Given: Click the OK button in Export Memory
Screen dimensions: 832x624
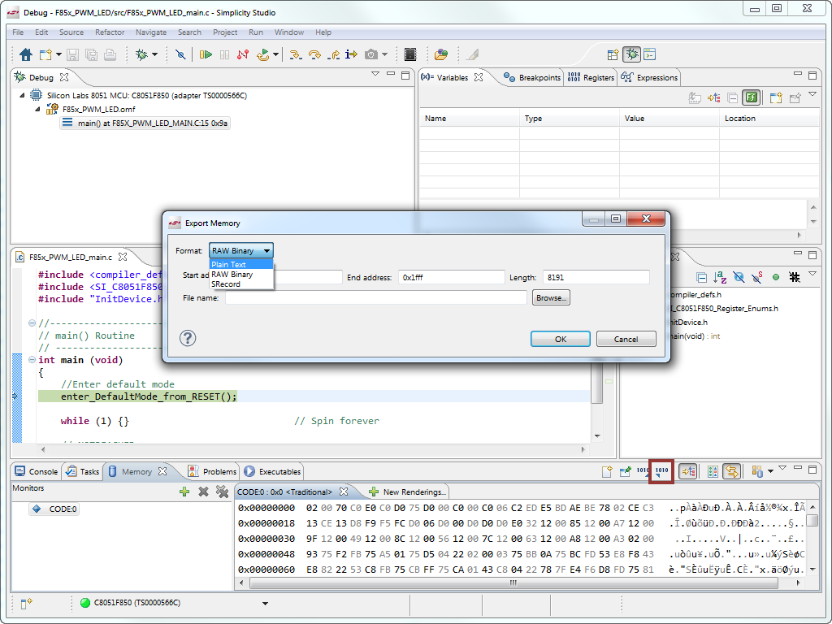Looking at the screenshot, I should click(x=560, y=339).
